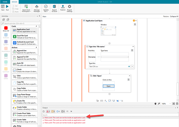Image resolution: width=179 pixels, height=127 pixels.
Task: Select the Other category filter
Action: coord(6,77)
